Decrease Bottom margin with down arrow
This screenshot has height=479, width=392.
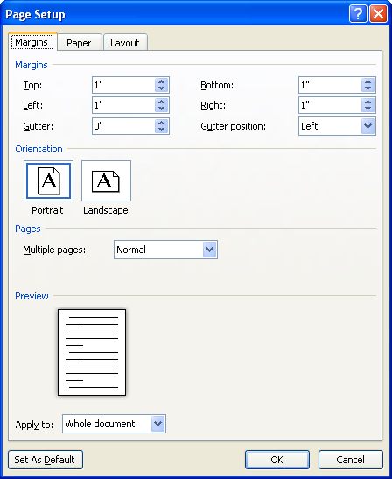(x=367, y=88)
